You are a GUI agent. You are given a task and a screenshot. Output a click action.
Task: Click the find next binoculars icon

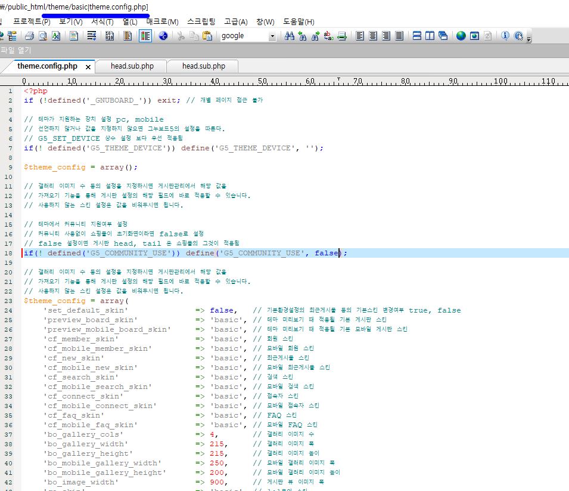(315, 36)
